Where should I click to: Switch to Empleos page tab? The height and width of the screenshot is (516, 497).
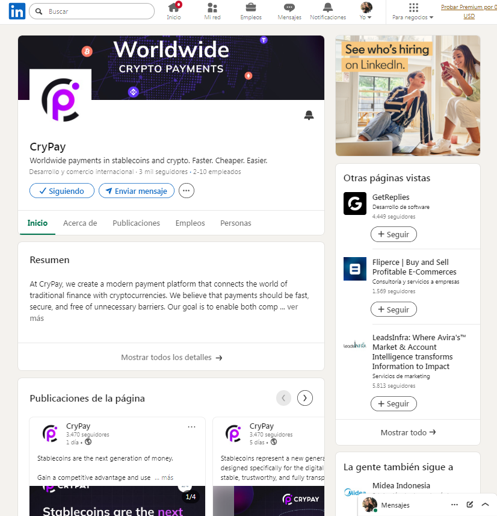(190, 223)
